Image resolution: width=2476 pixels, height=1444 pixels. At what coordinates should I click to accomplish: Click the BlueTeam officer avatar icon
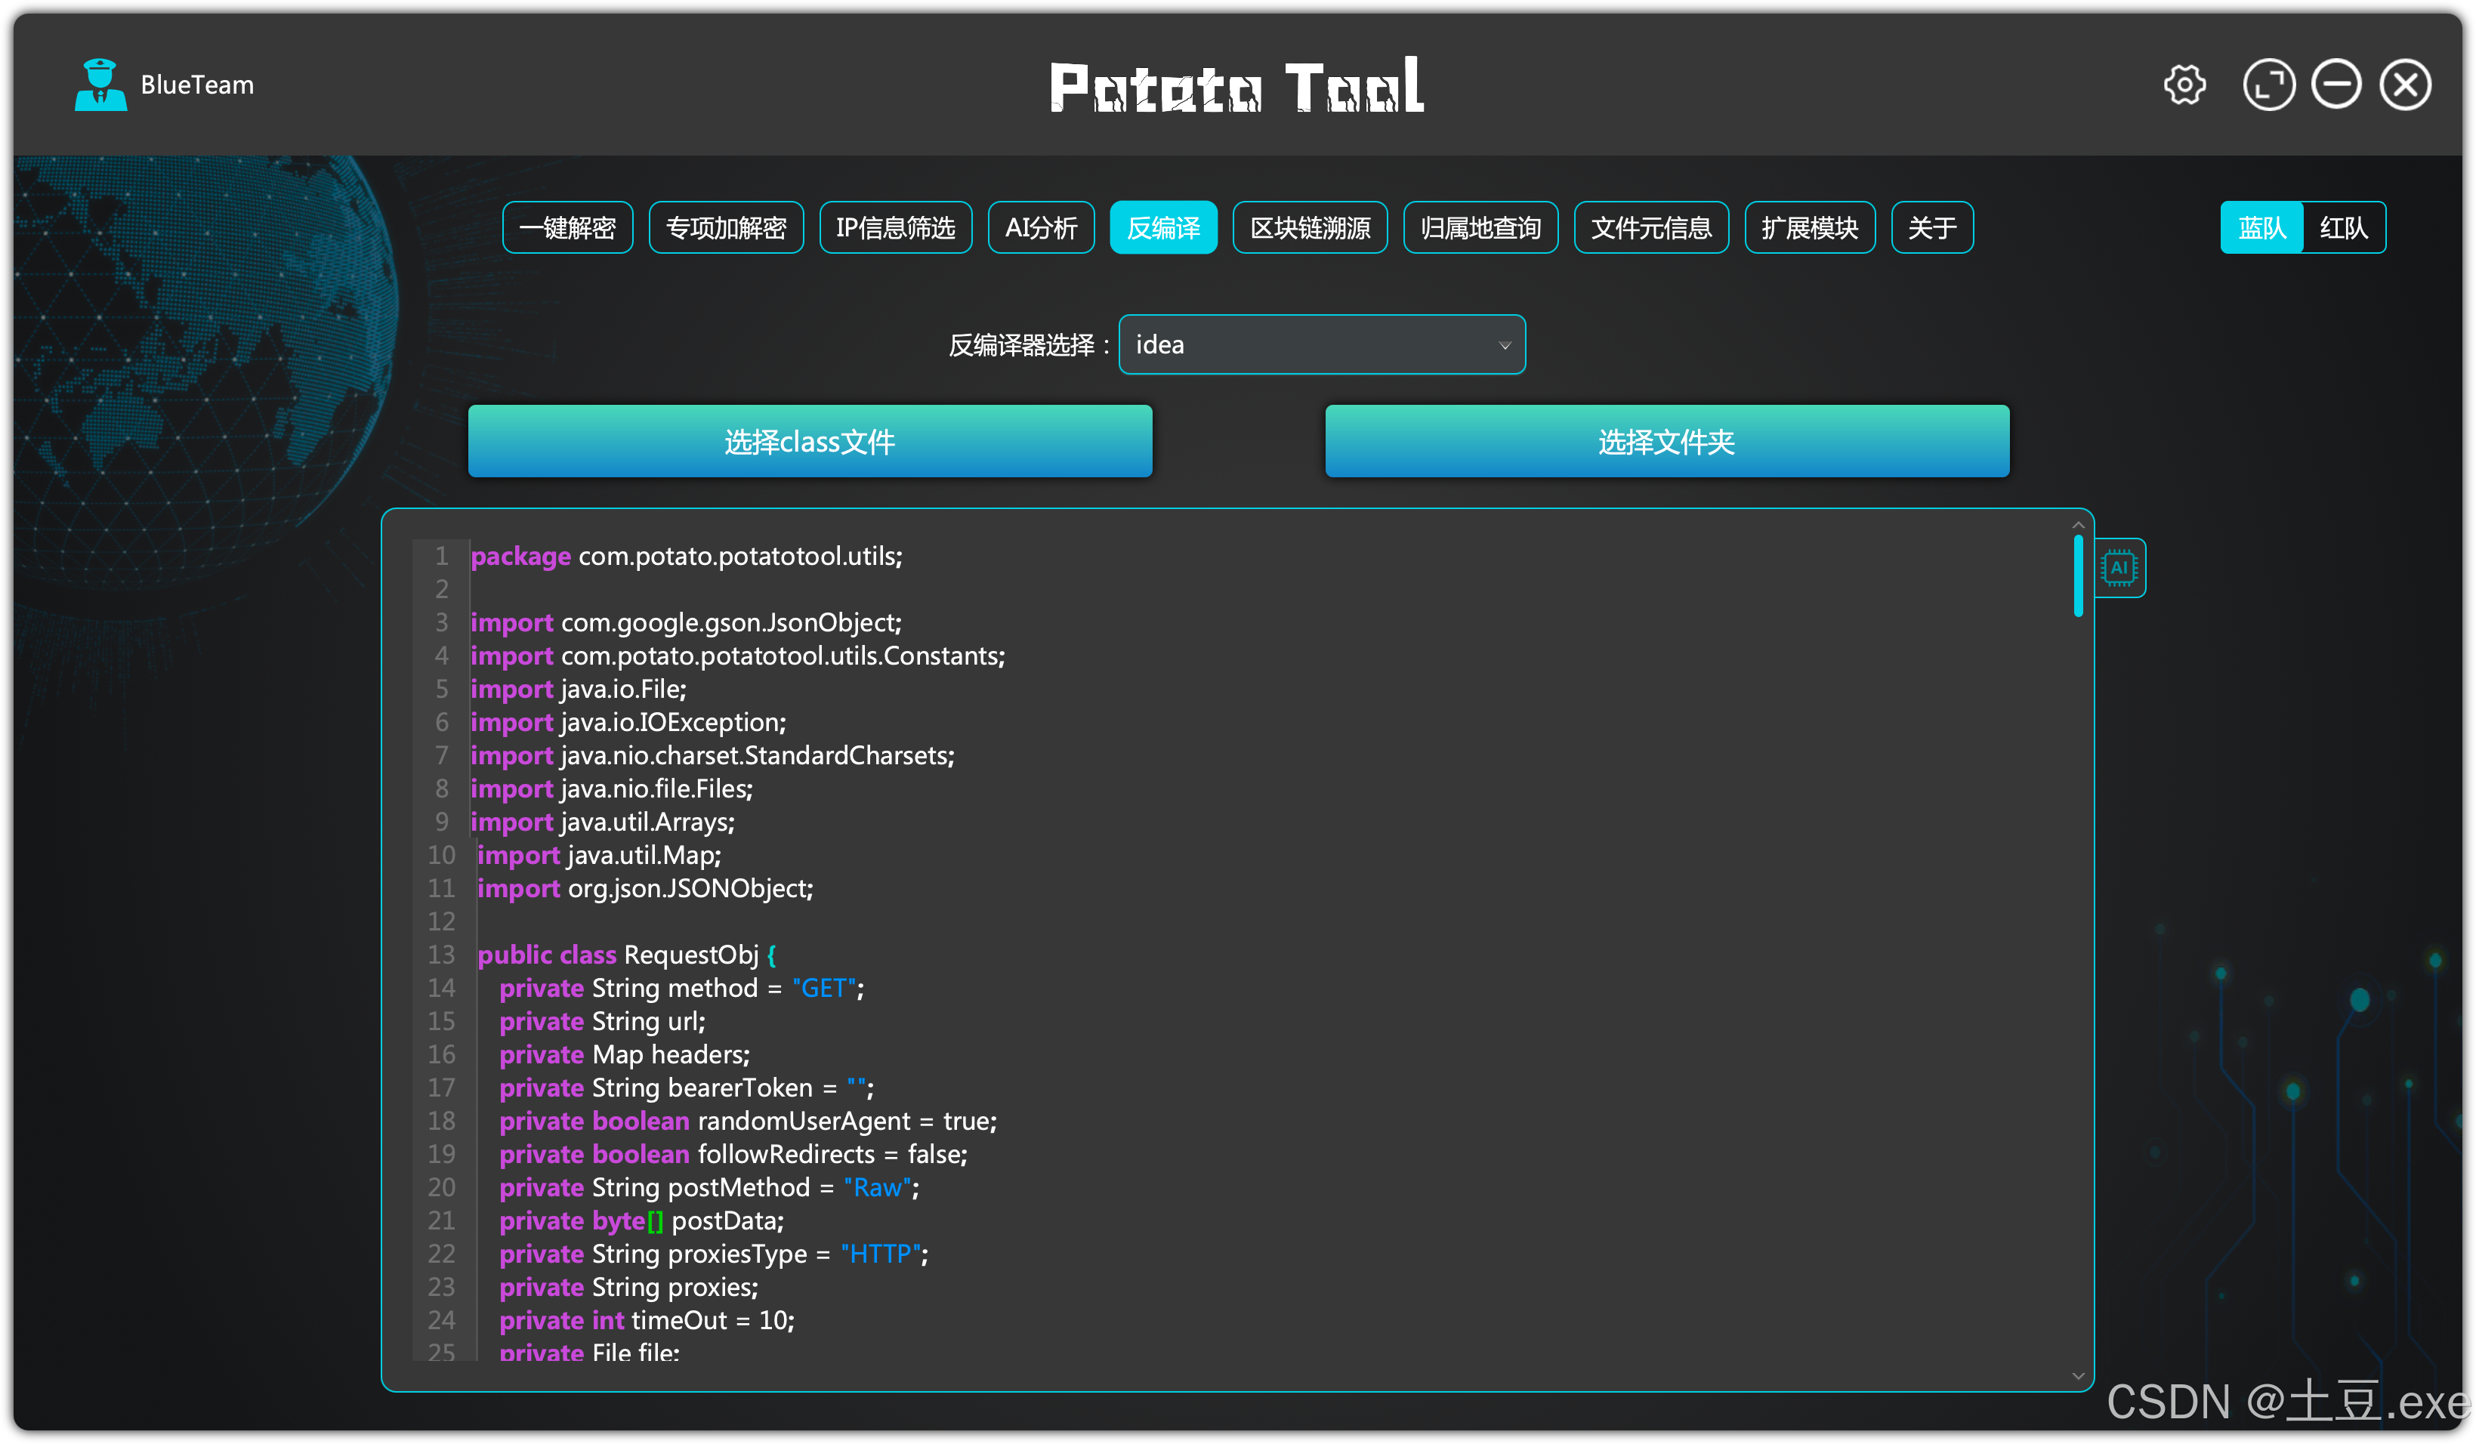pyautogui.click(x=100, y=85)
